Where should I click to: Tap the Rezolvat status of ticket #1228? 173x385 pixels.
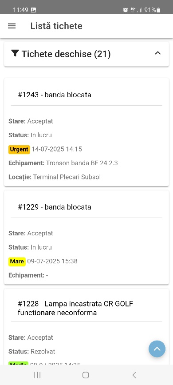(43, 352)
